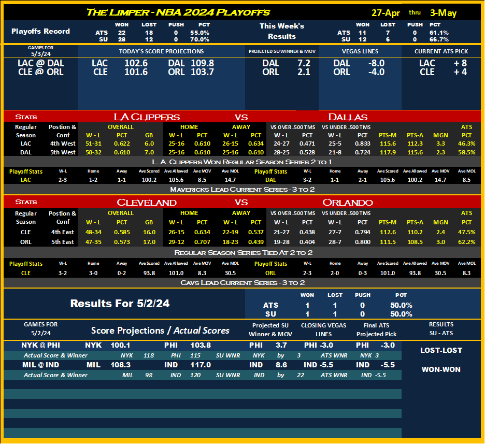485x444 pixels.
Task: Select the 'WON-WON' result
Action: [441, 369]
